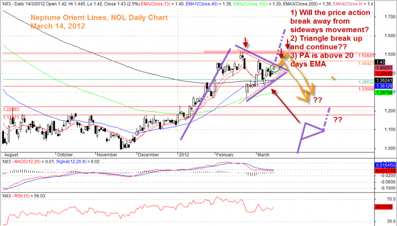Click the blue 0.0164502 MACD value tag
The width and height of the screenshot is (397, 226).
[x=385, y=166]
